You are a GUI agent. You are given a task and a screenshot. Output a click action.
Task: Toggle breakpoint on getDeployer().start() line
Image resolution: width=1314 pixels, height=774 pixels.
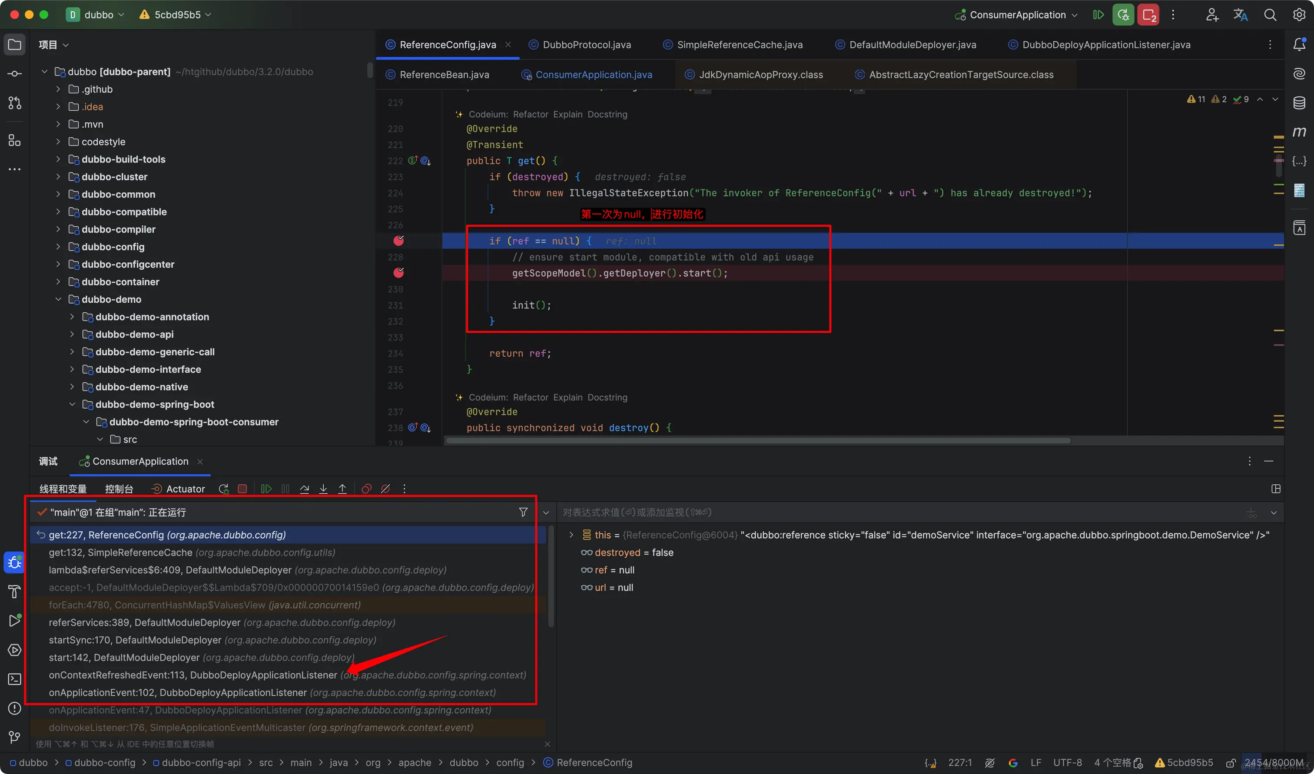click(398, 273)
